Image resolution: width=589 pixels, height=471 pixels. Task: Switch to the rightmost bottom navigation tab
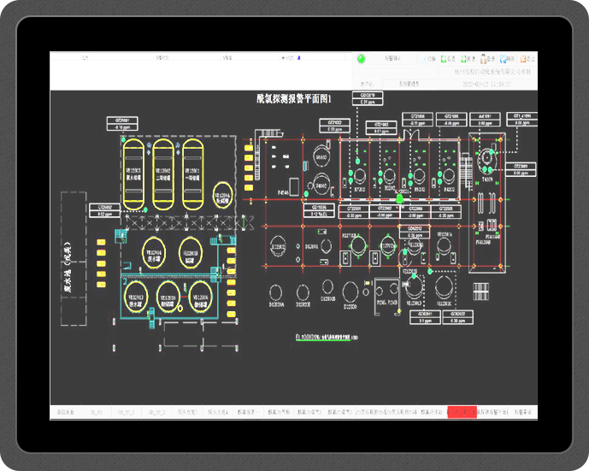(522, 412)
